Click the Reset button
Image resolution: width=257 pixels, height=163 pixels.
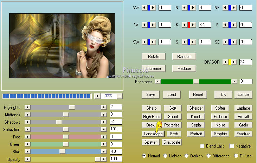point(198,94)
